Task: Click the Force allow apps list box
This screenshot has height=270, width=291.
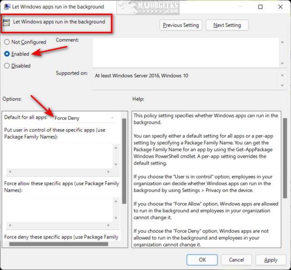Action: pos(60,210)
